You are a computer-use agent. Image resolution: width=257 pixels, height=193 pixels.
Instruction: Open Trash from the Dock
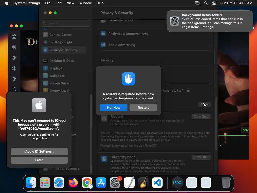click(226, 183)
